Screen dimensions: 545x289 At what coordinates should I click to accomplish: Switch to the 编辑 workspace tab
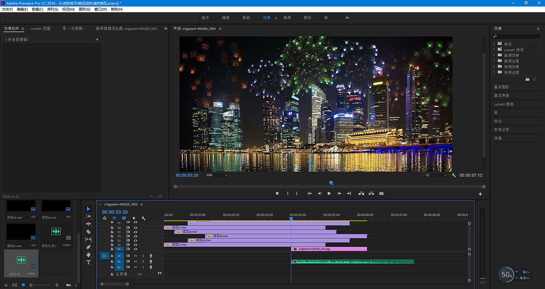coord(226,18)
